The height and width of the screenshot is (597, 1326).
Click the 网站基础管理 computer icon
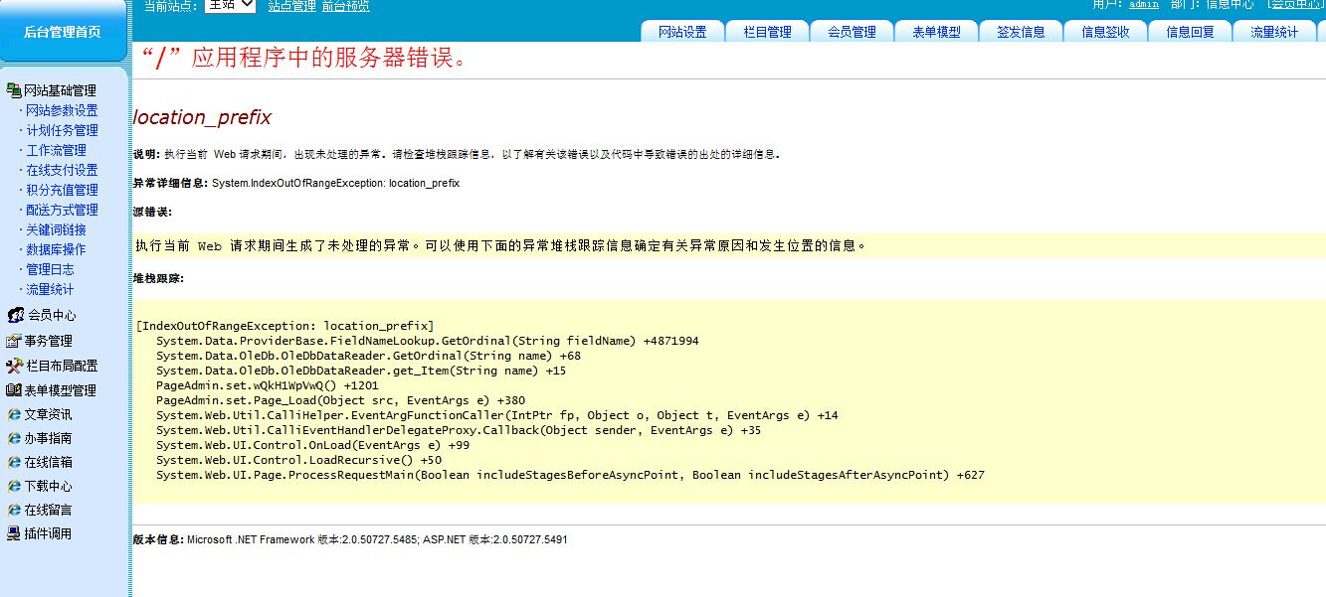tap(14, 90)
